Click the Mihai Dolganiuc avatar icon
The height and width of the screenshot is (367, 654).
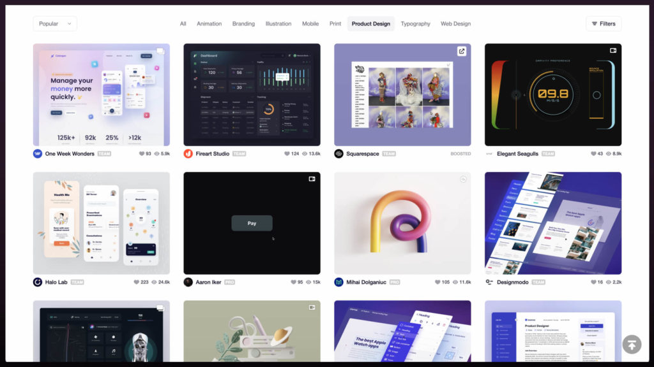pyautogui.click(x=338, y=282)
